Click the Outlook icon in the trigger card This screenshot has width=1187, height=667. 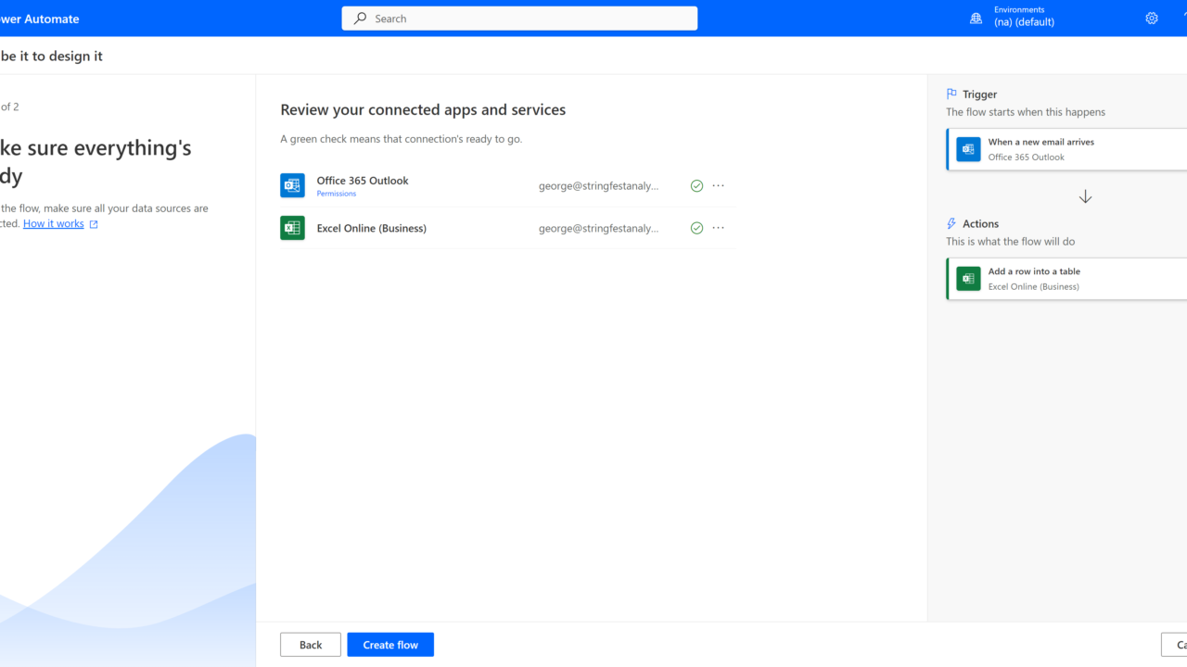point(968,149)
